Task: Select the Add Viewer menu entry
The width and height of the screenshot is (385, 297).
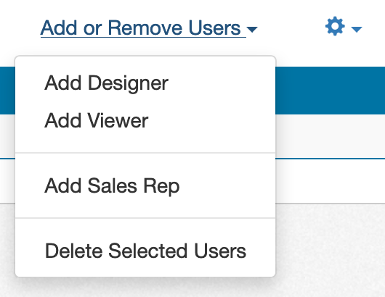Action: (x=145, y=120)
